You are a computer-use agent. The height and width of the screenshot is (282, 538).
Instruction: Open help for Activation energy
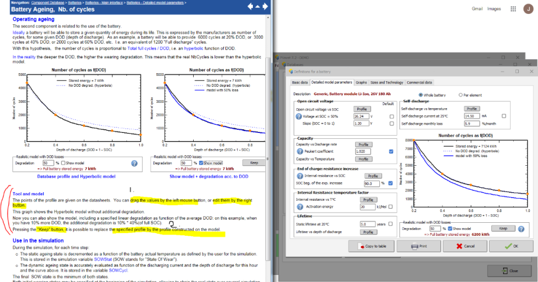(300, 207)
